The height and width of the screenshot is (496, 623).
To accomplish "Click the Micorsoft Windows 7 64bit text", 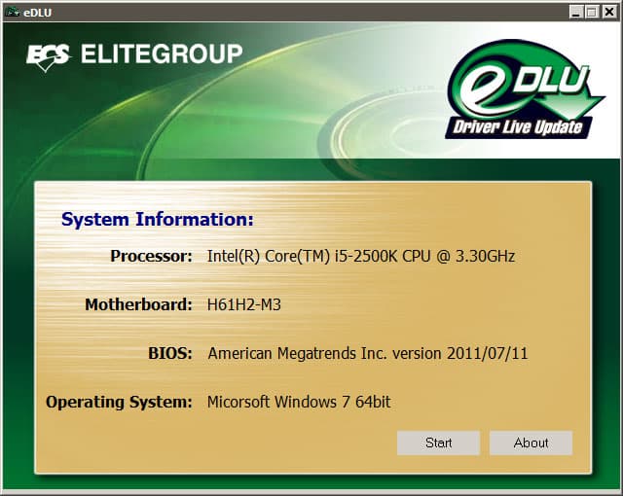I will (299, 402).
